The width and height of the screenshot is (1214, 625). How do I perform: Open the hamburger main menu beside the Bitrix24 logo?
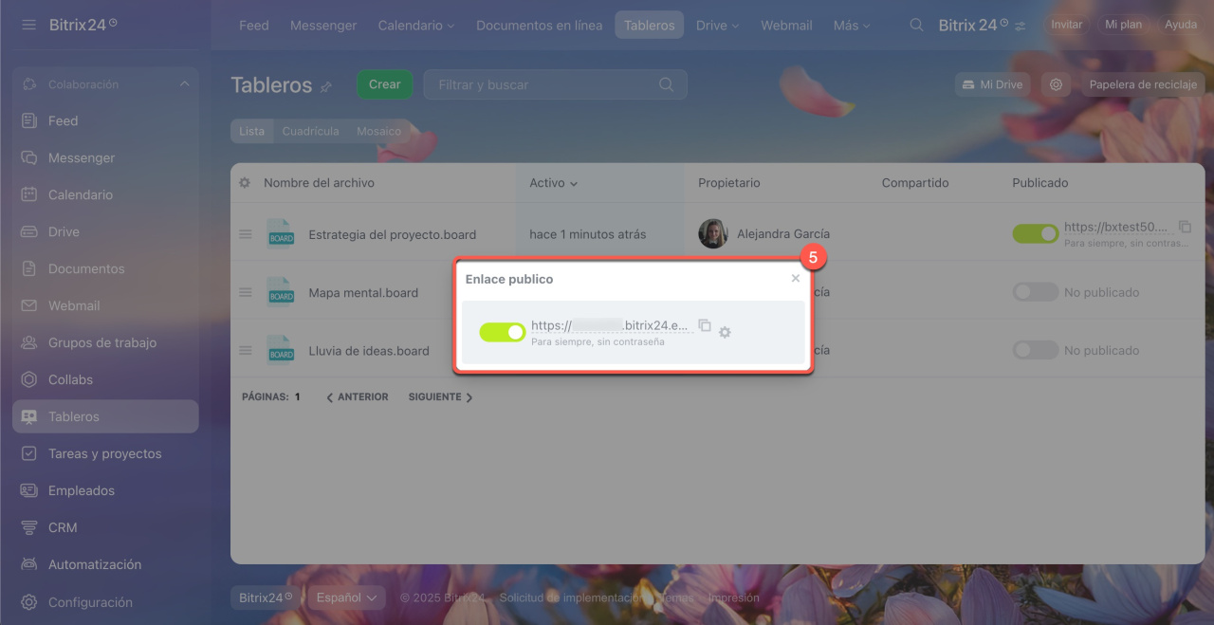pyautogui.click(x=28, y=25)
